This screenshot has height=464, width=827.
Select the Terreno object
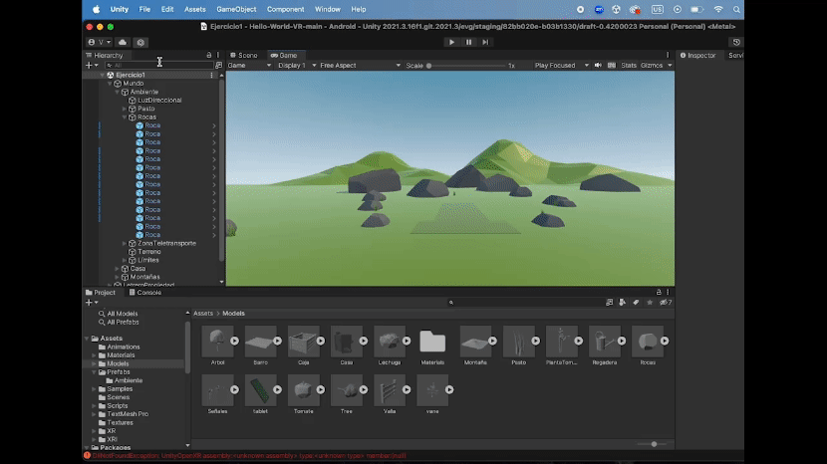pyautogui.click(x=148, y=252)
